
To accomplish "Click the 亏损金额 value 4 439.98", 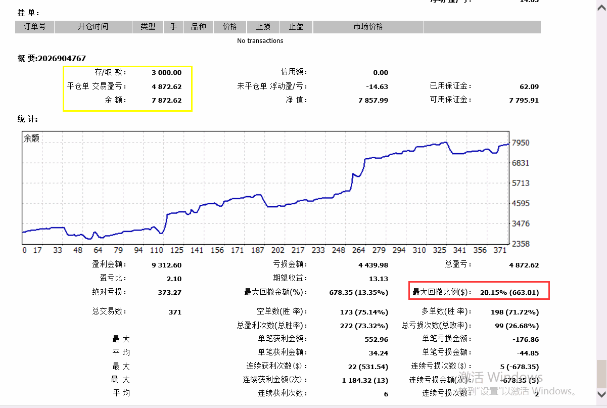I will click(373, 265).
